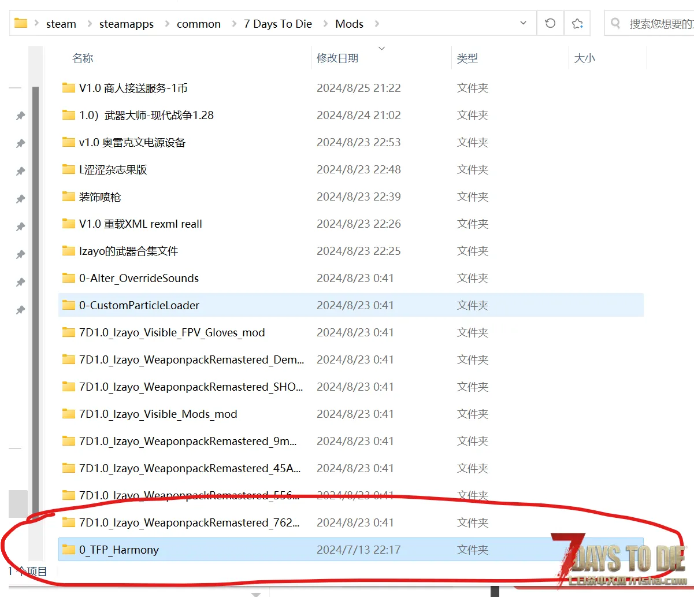Sort by 名称 column header
694x597 pixels.
[83, 58]
